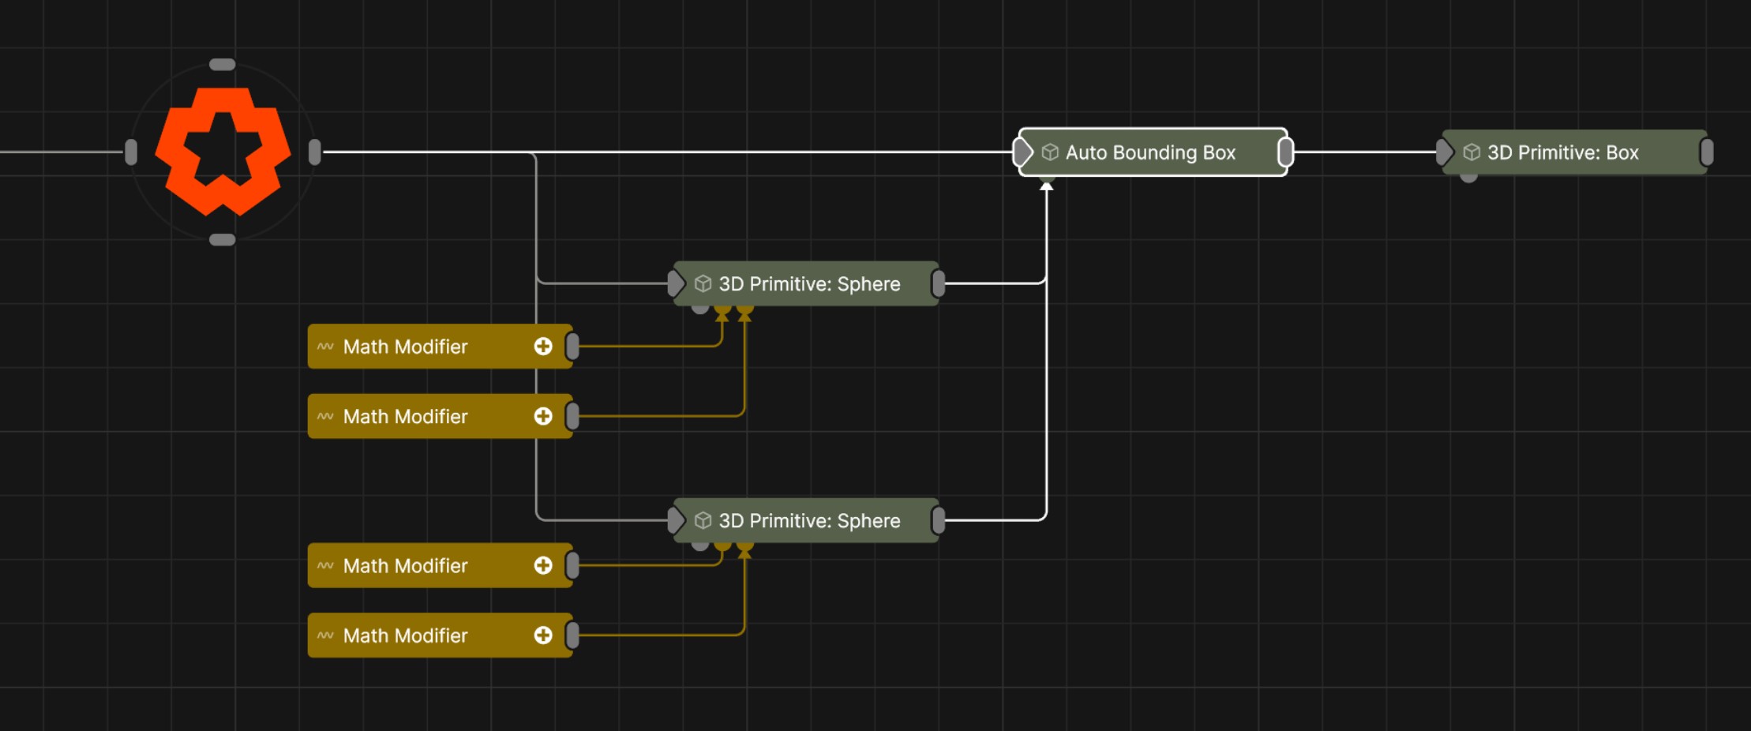
Task: Click the cube icon on 3D Primitive: Box
Action: [1472, 152]
